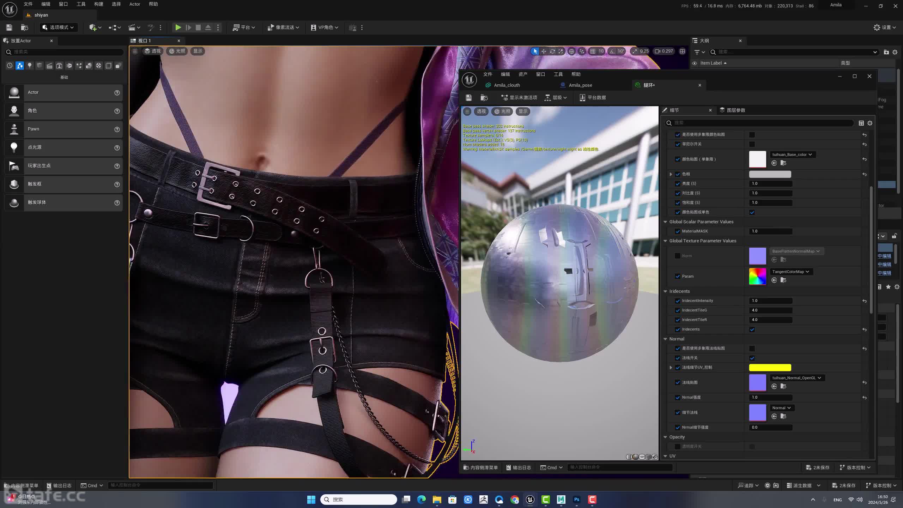Open details panel settings gear

pyautogui.click(x=870, y=123)
